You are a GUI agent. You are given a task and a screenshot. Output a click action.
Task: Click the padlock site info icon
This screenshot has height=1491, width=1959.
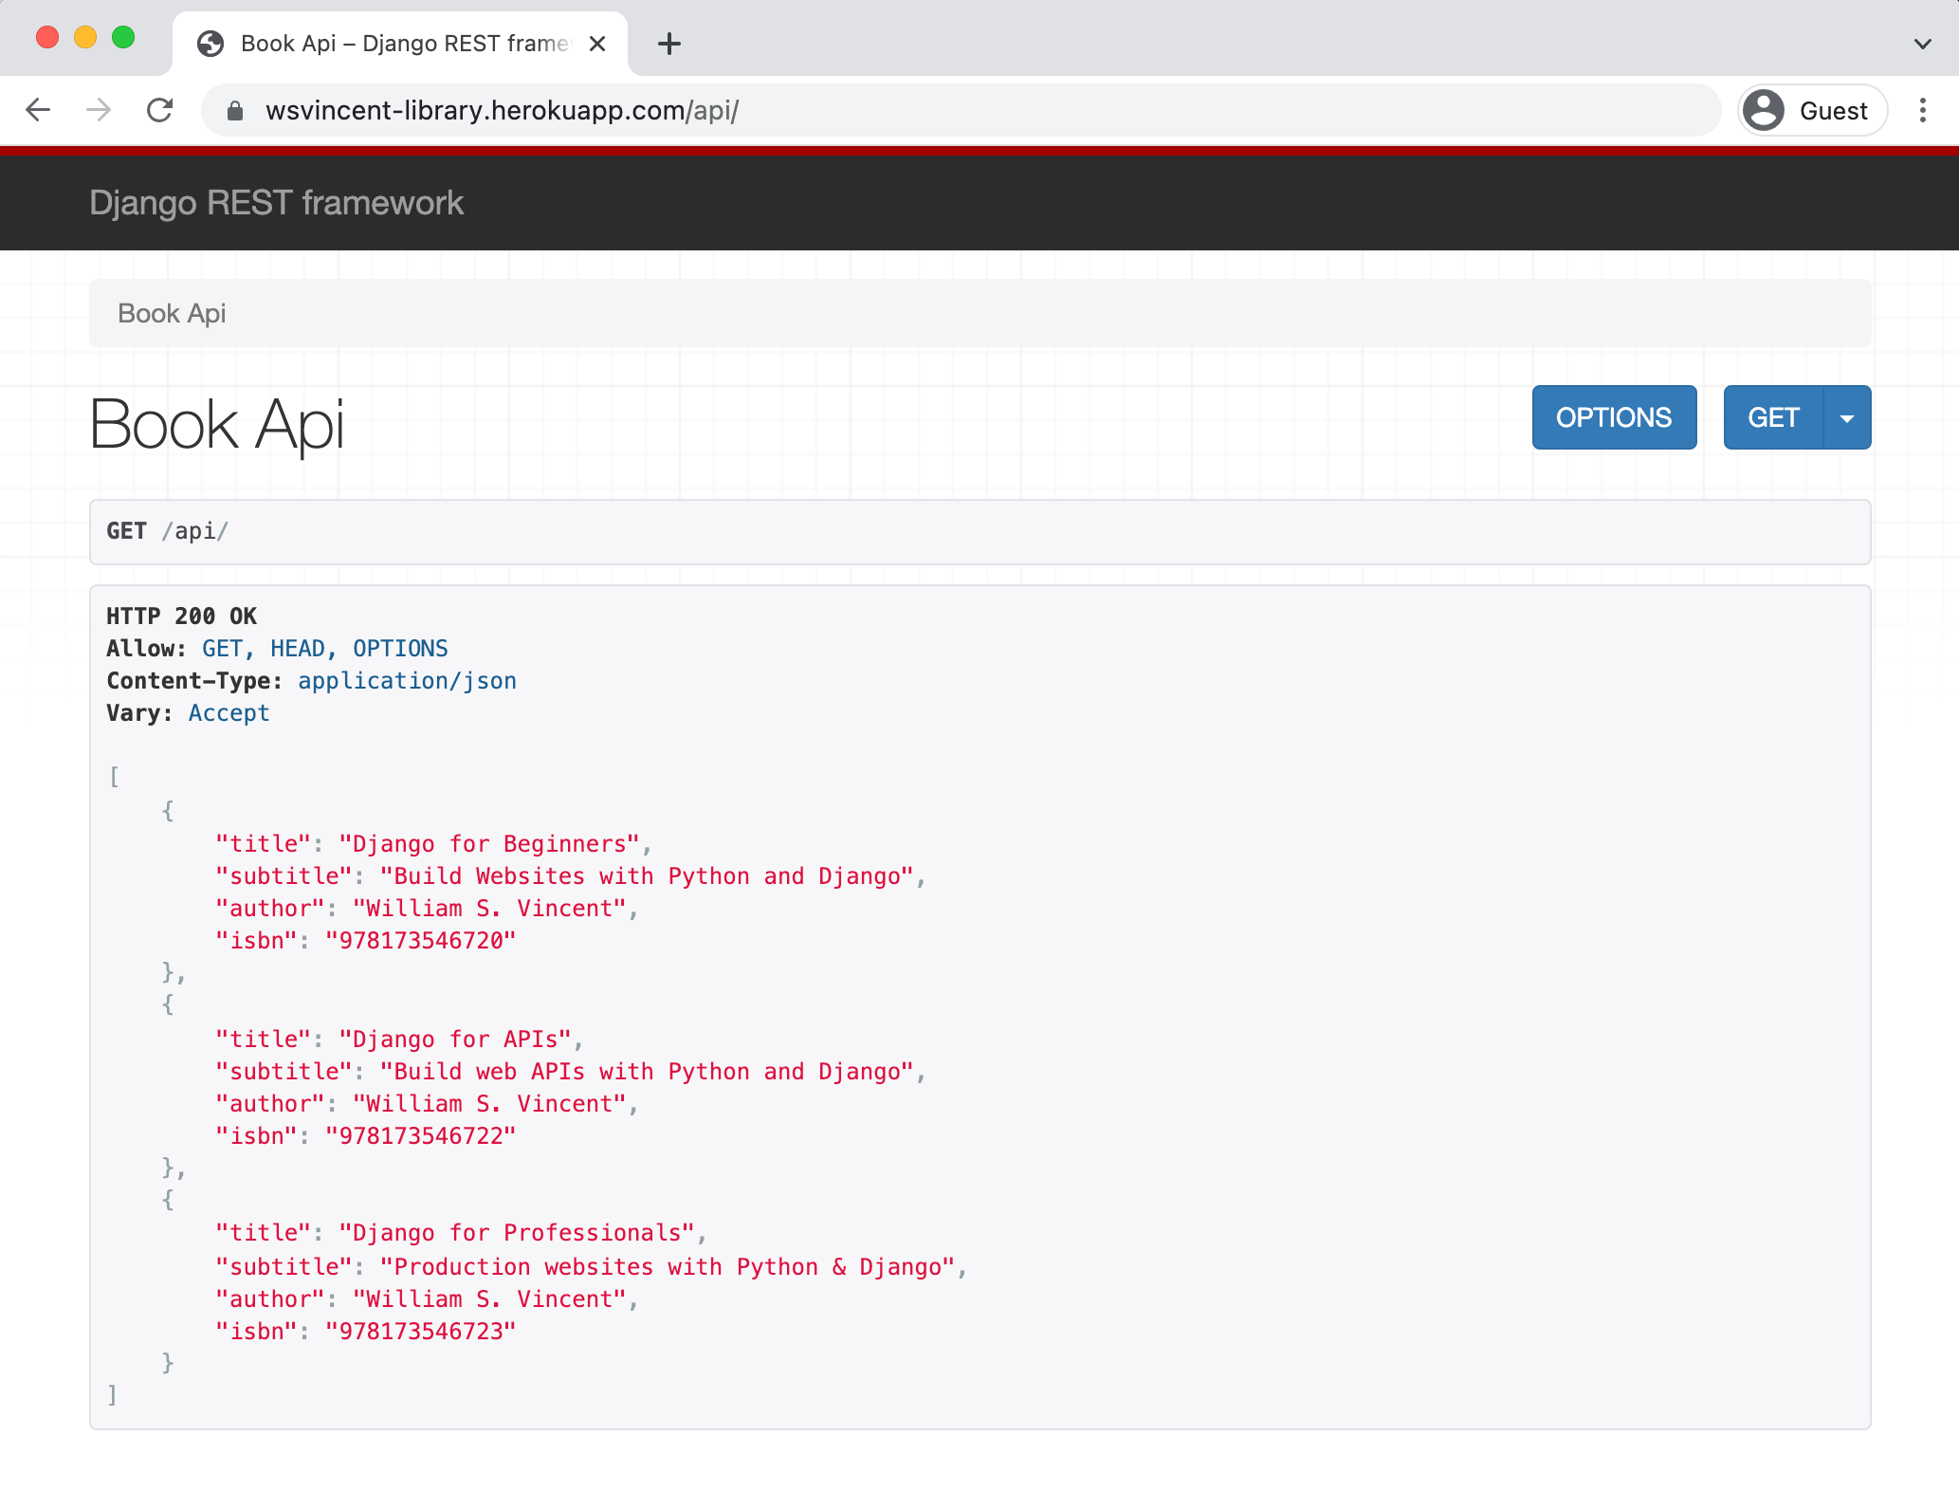[x=235, y=111]
